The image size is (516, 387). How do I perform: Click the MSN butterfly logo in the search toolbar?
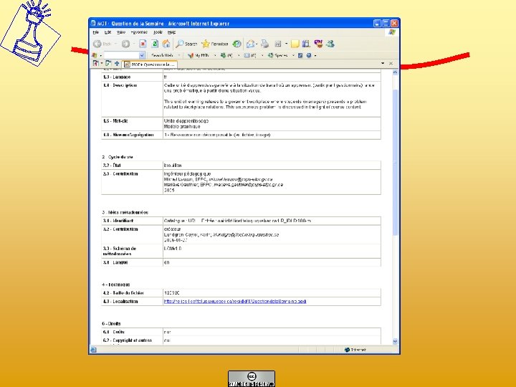point(95,55)
